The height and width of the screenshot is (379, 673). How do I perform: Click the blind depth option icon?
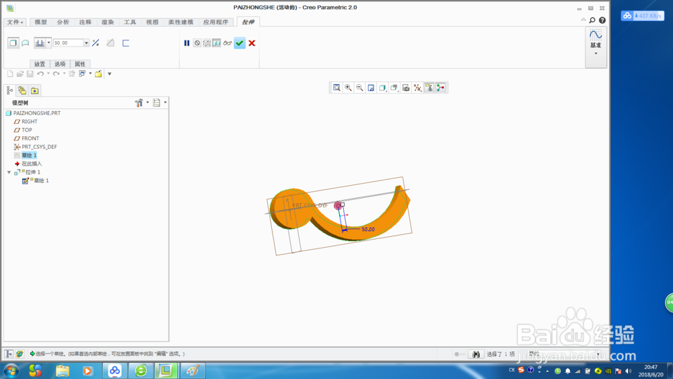pos(40,43)
